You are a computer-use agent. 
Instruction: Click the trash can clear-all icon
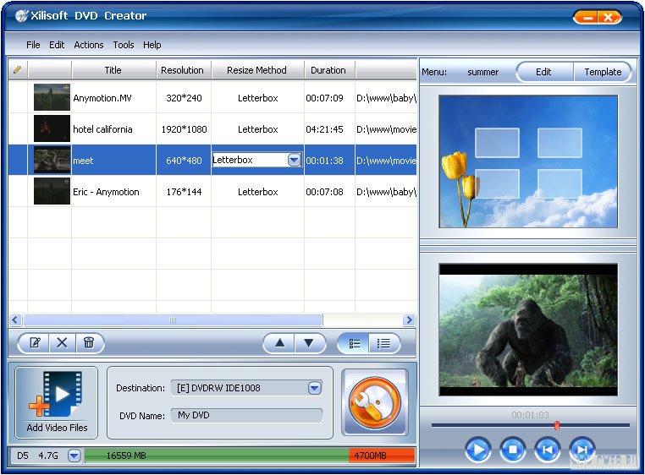pyautogui.click(x=88, y=343)
